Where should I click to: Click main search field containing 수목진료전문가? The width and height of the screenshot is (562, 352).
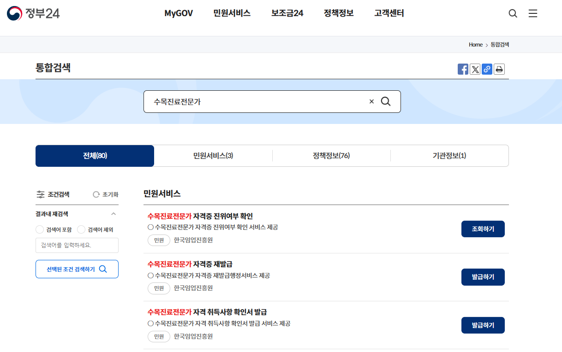coord(272,101)
